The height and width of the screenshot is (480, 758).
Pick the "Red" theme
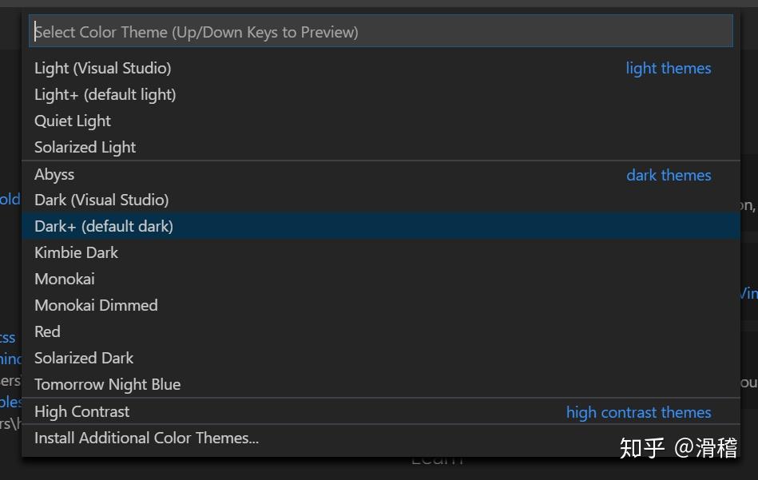pyautogui.click(x=47, y=331)
